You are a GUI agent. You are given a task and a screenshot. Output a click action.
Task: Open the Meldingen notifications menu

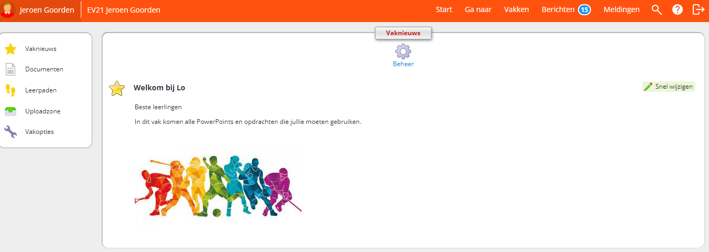pos(621,9)
